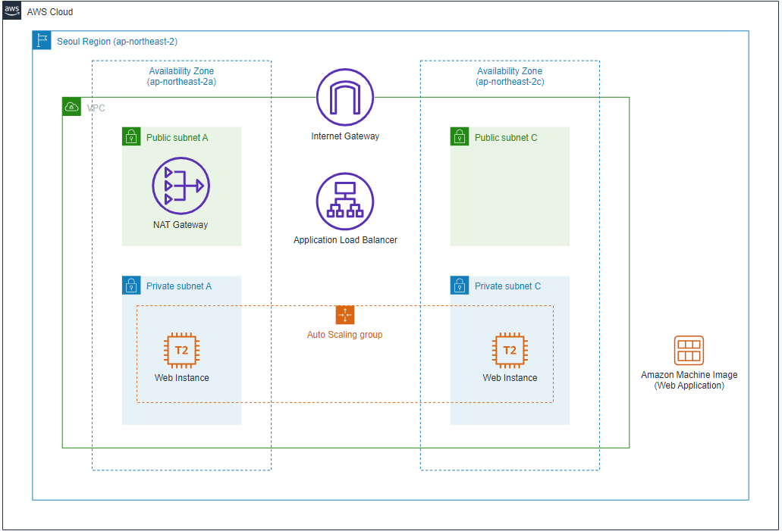Viewport: 782px width, 531px height.
Task: Select the ap-northeast-2a Availability Zone label
Action: pyautogui.click(x=181, y=77)
